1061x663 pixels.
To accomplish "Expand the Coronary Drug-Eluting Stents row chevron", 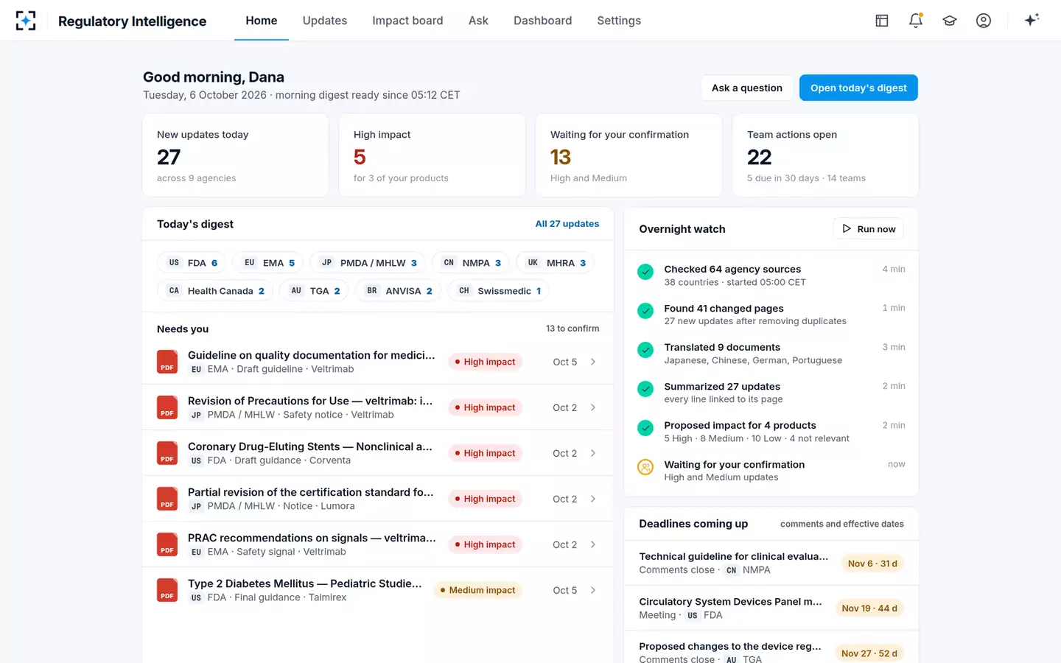I will (593, 453).
